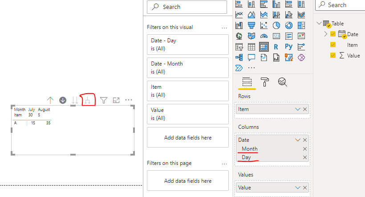Viewport: 365px width, 197px height.
Task: Collapse the Table node in Fields
Action: 319,23
